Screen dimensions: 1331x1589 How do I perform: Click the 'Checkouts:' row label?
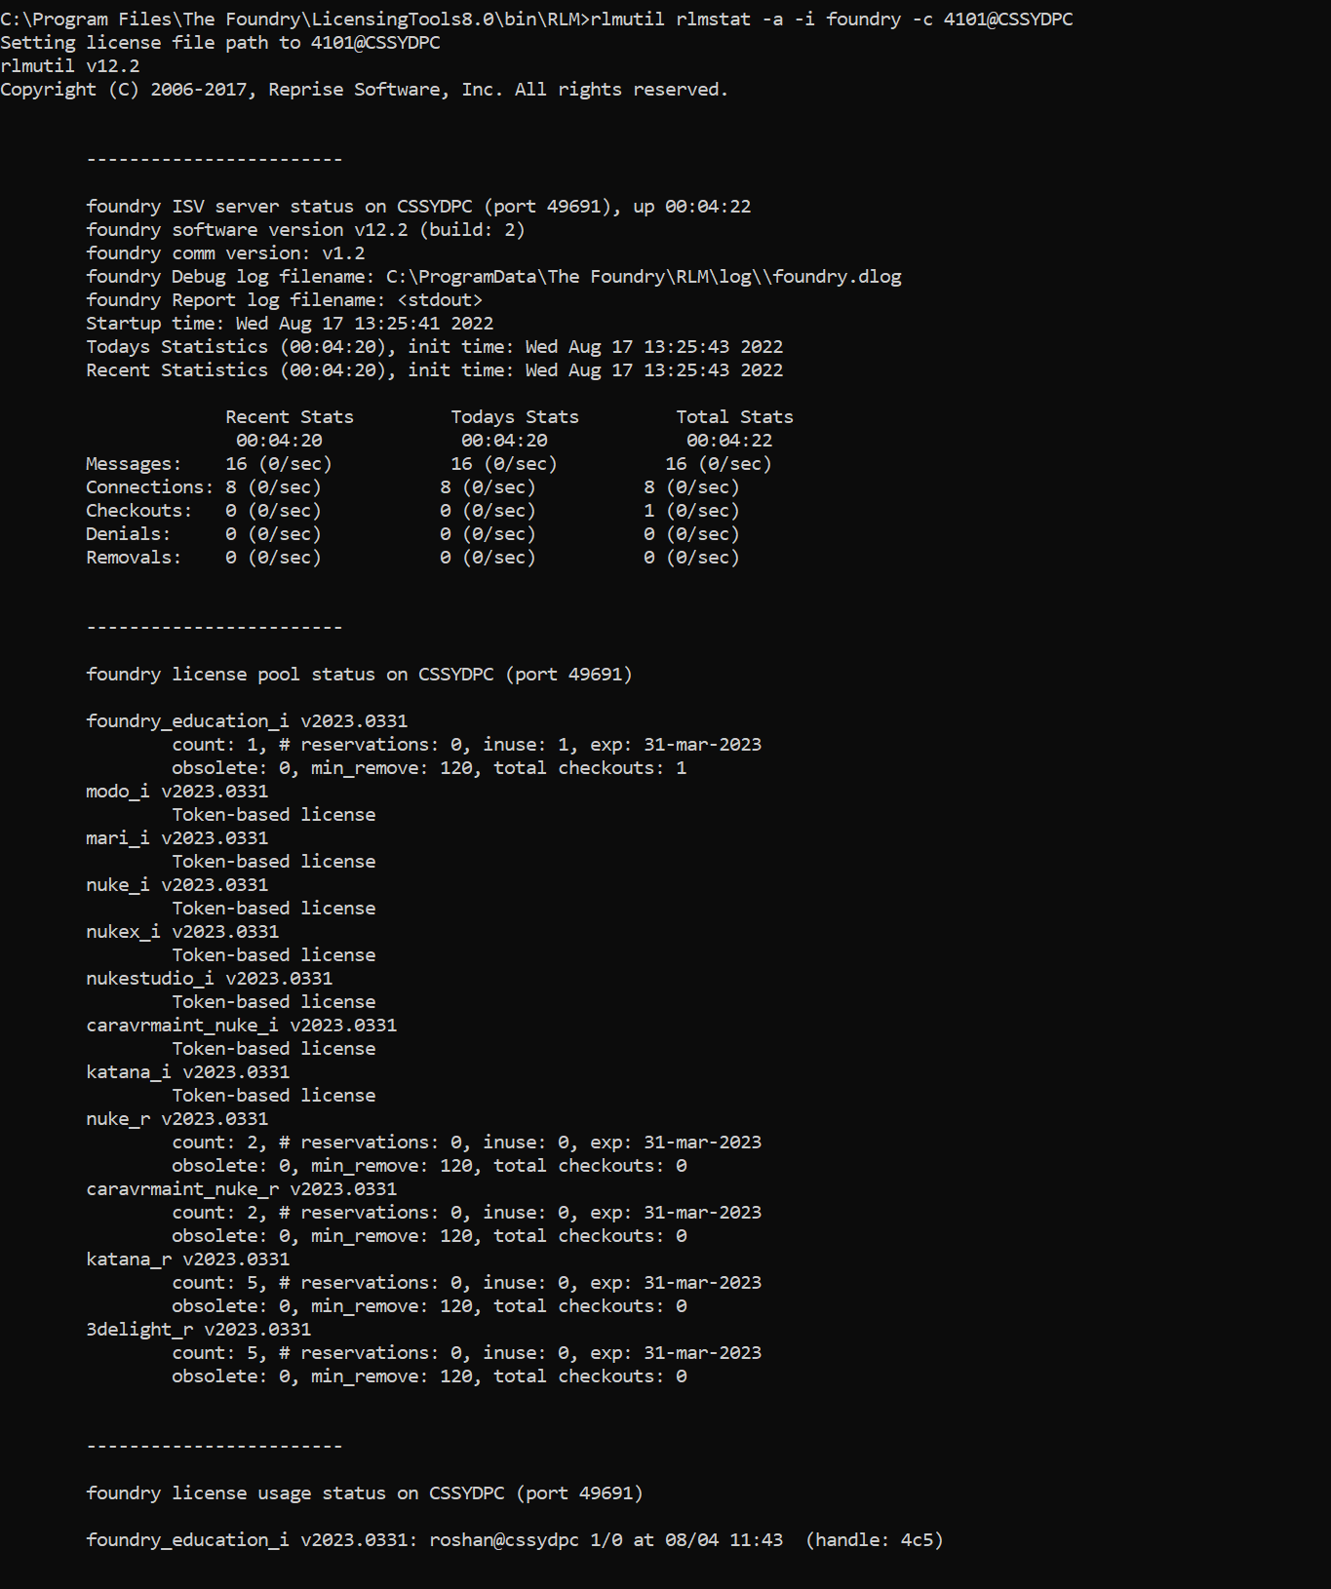pyautogui.click(x=138, y=511)
